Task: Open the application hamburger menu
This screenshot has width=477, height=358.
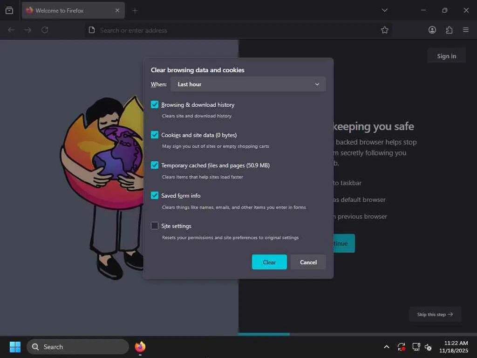Action: click(465, 30)
